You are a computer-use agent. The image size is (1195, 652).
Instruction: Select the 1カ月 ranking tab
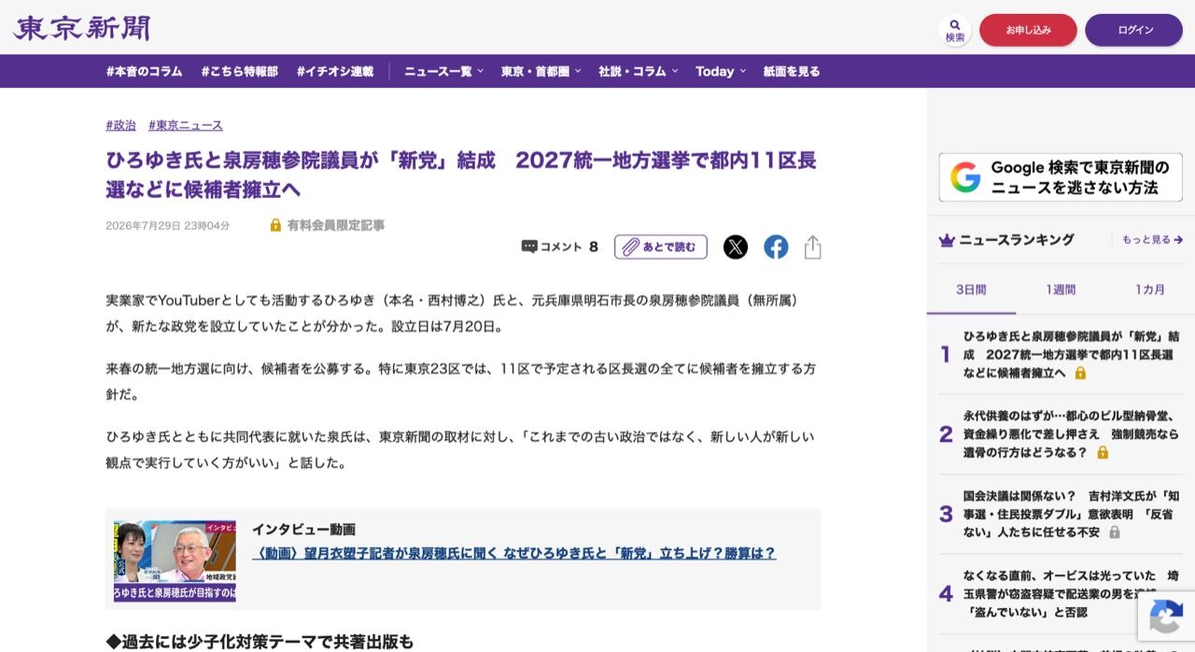pyautogui.click(x=1150, y=290)
